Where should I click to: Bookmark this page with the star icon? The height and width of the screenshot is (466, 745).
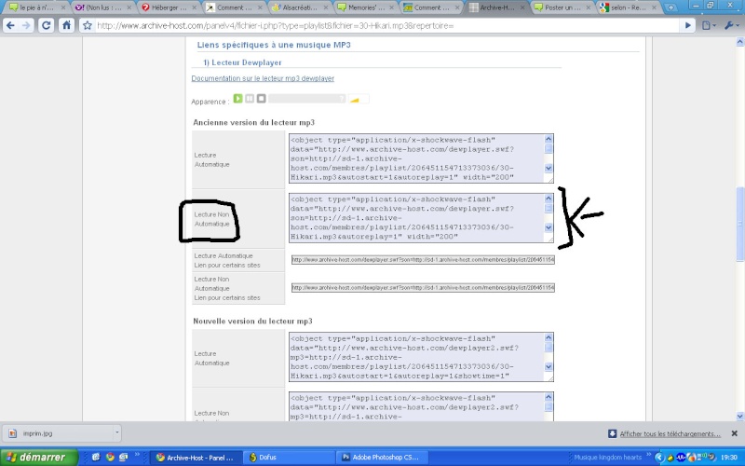coord(88,26)
